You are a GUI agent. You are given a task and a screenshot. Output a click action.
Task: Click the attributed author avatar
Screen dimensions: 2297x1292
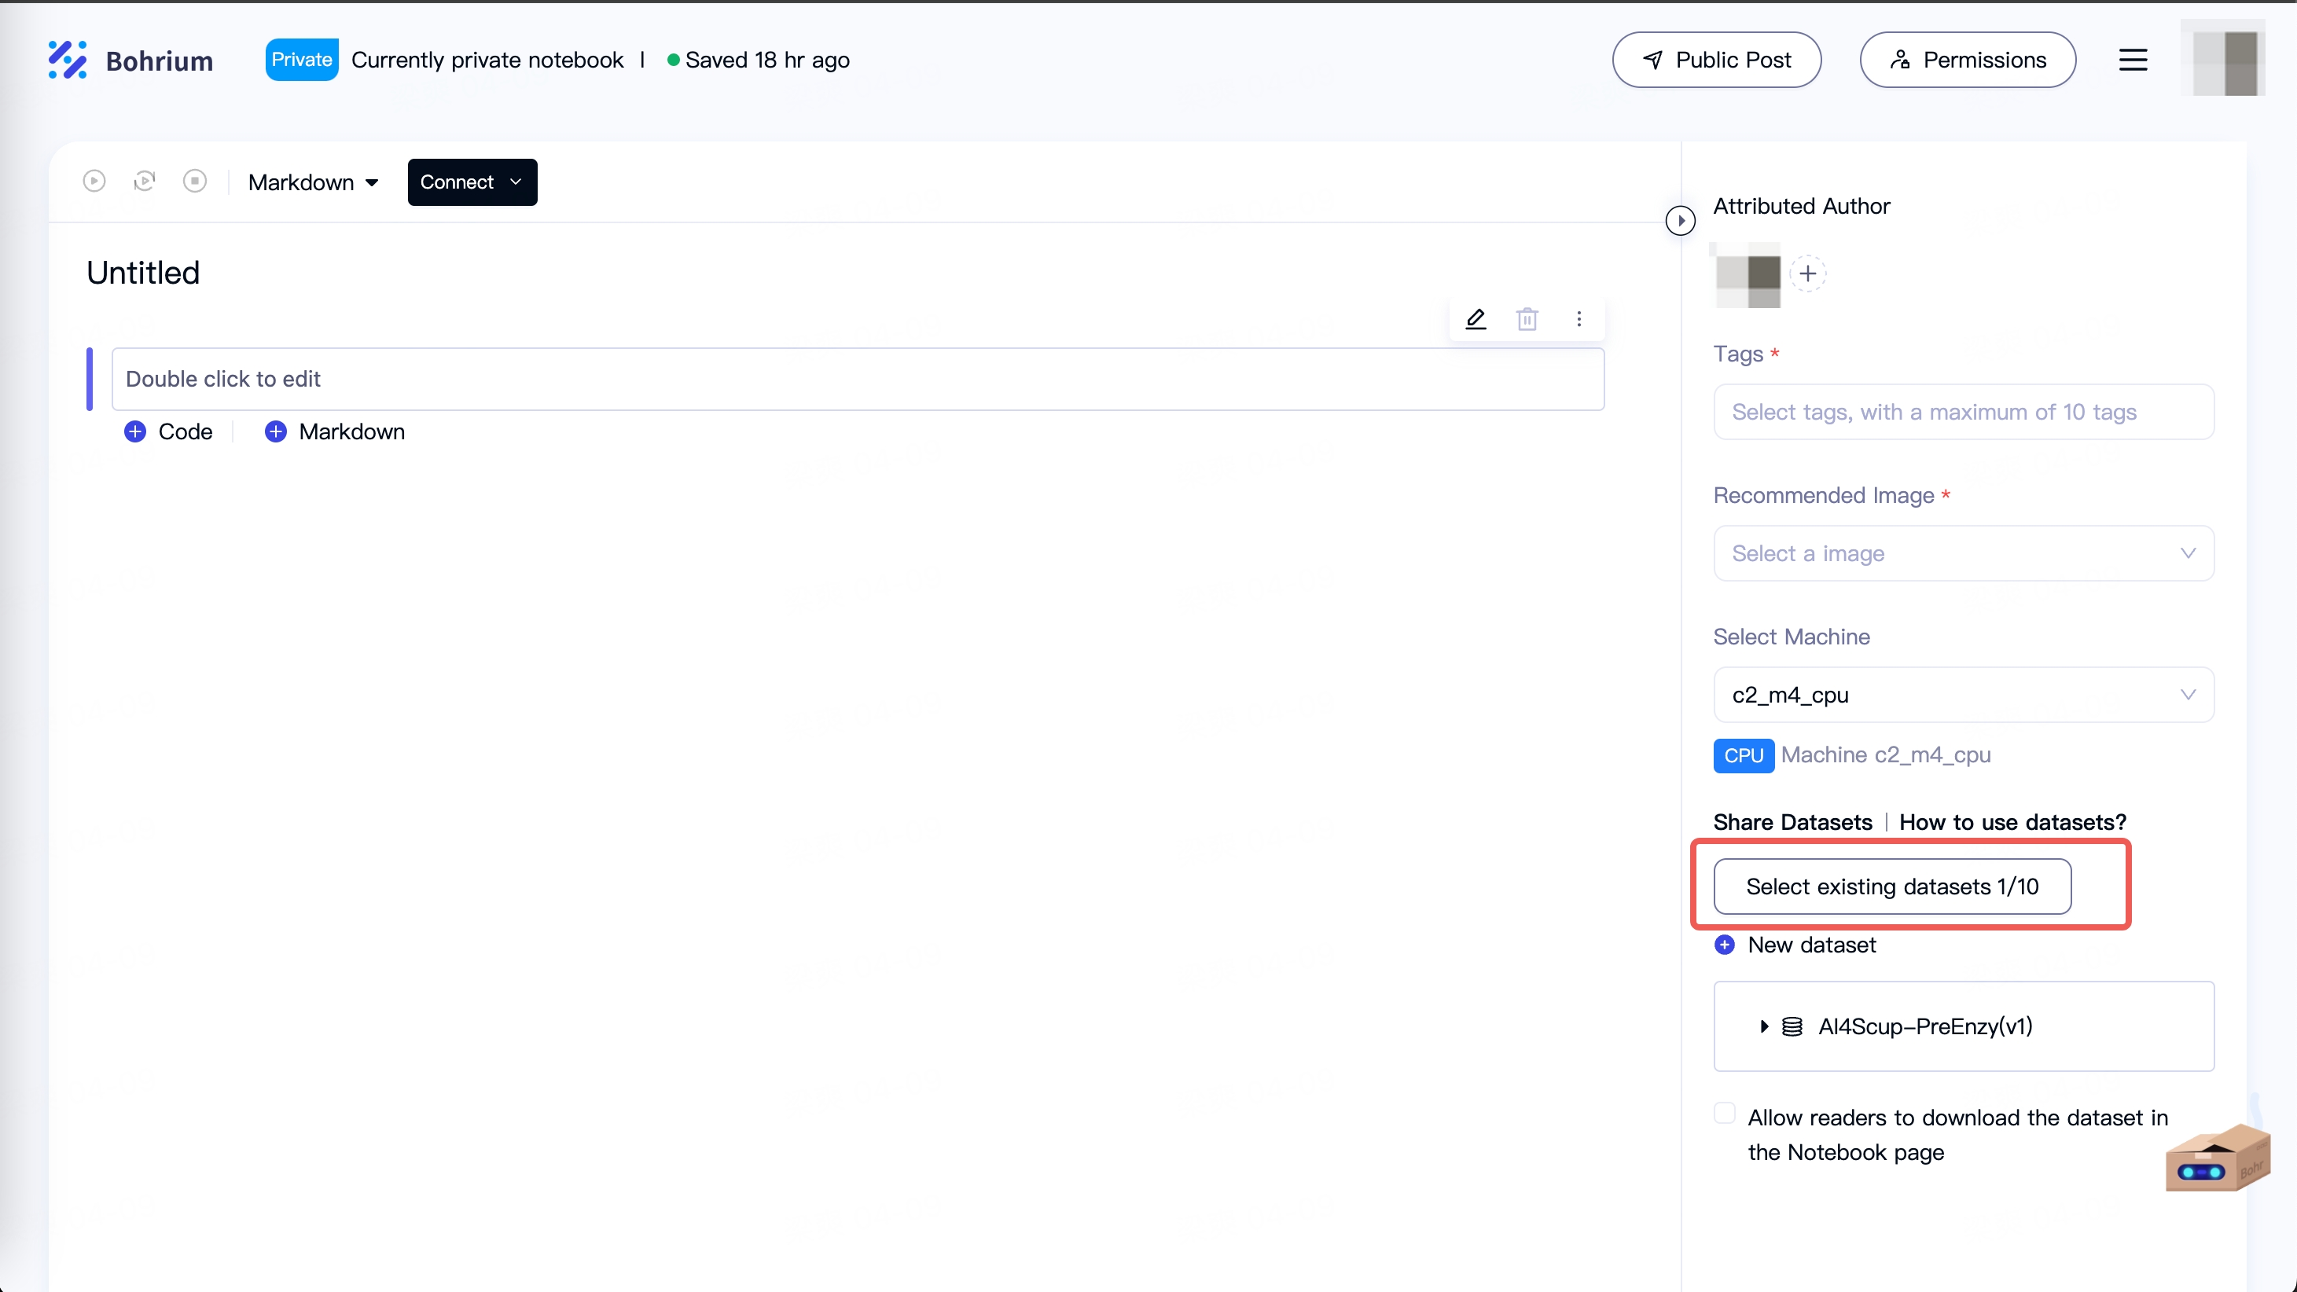(1748, 276)
